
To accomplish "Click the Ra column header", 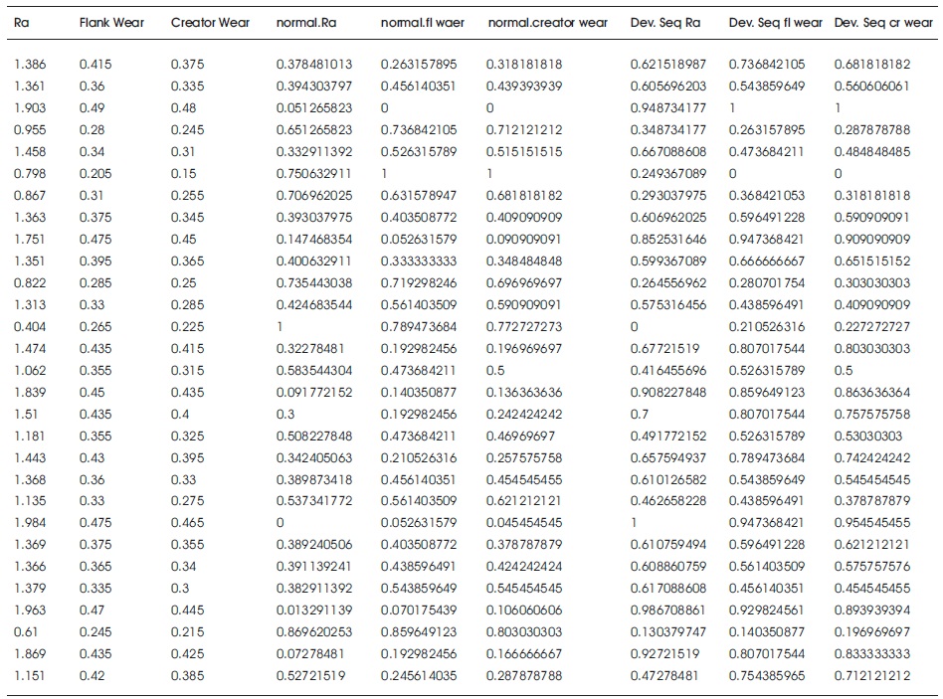I will [x=22, y=23].
